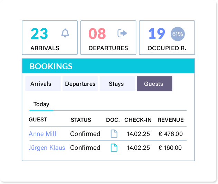The width and height of the screenshot is (218, 184).
Task: Sort by the CHECK-IN column header
Action: point(138,120)
